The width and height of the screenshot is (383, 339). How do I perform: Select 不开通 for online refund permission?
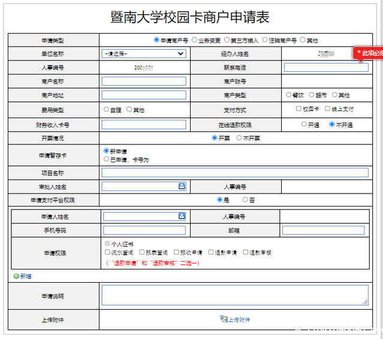pos(331,124)
